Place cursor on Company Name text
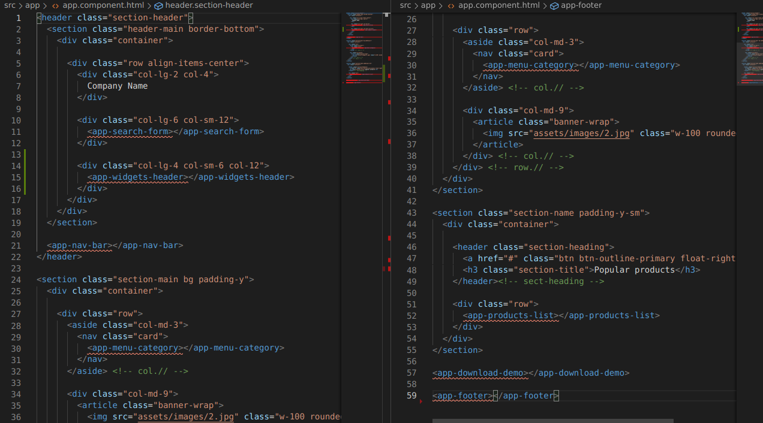The height and width of the screenshot is (423, 763). (x=118, y=86)
